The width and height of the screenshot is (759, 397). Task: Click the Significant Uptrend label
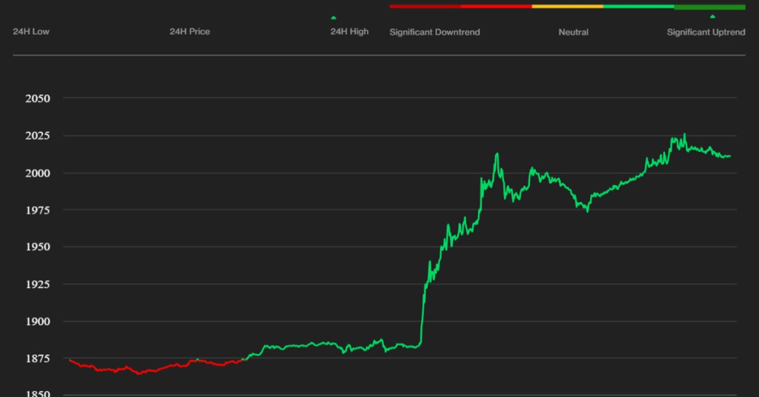coord(706,32)
